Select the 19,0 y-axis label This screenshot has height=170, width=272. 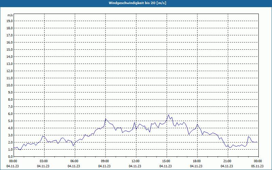coord(10,21)
